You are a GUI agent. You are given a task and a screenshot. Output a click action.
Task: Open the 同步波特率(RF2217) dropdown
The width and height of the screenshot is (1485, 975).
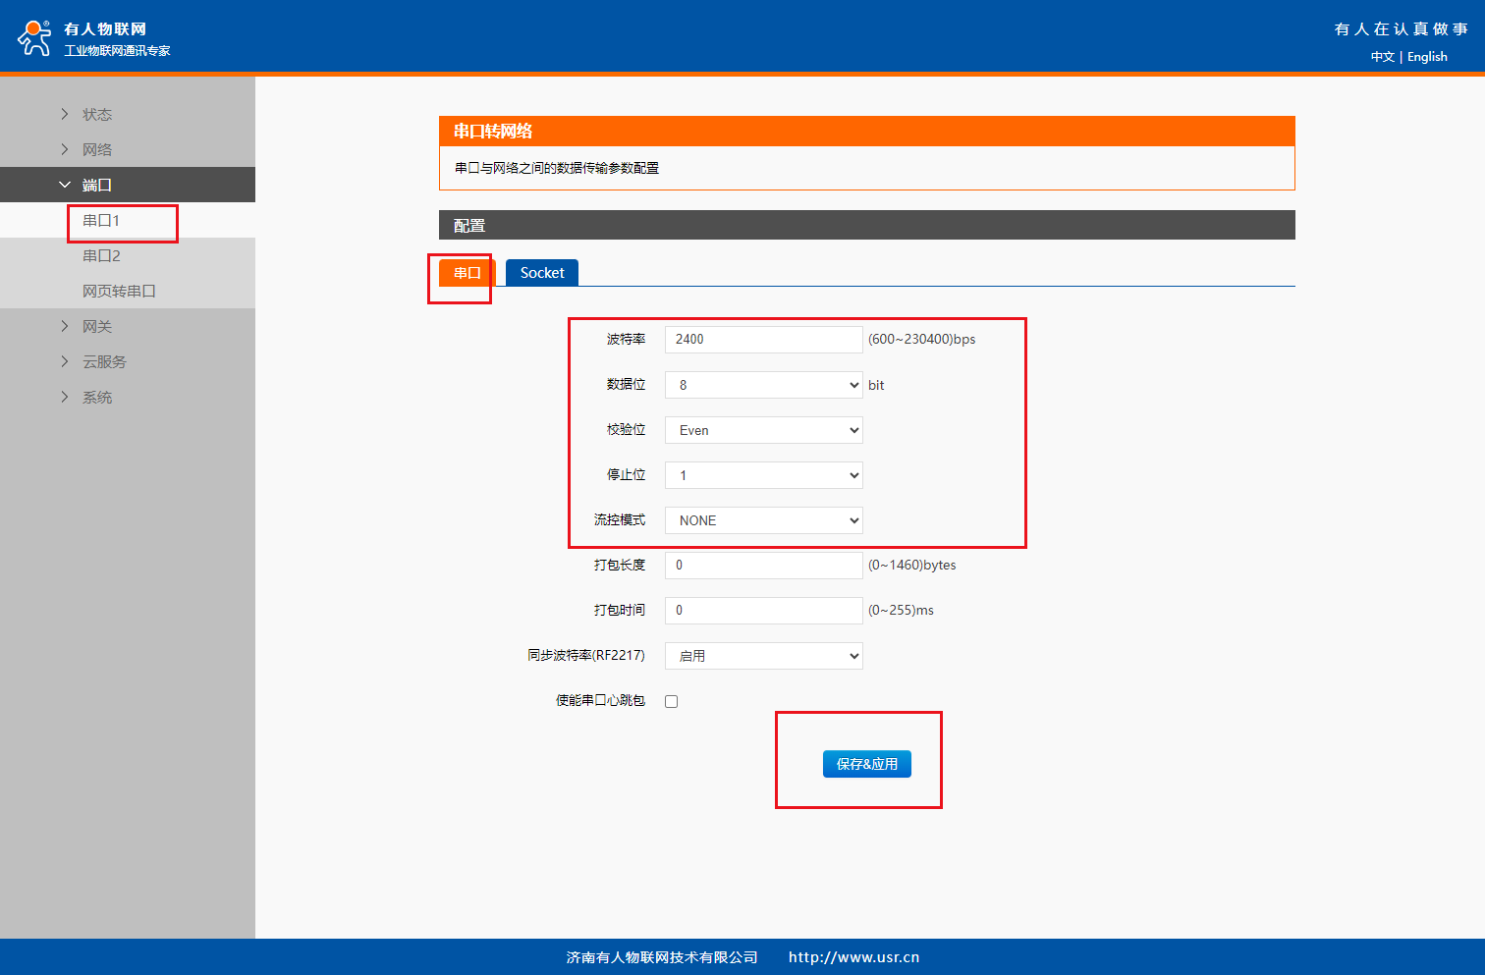click(x=763, y=656)
